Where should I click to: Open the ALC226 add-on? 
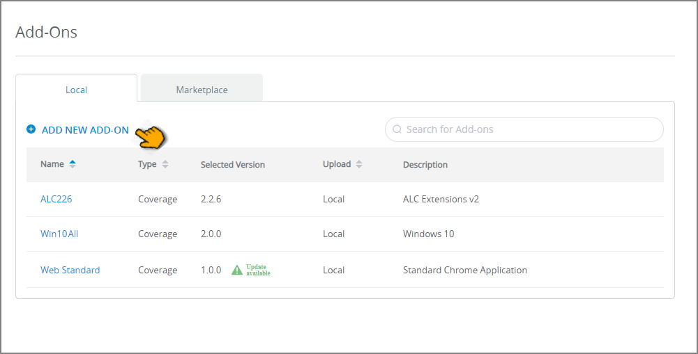click(56, 199)
